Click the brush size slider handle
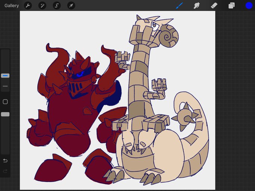This screenshot has height=191, width=255. point(5,76)
